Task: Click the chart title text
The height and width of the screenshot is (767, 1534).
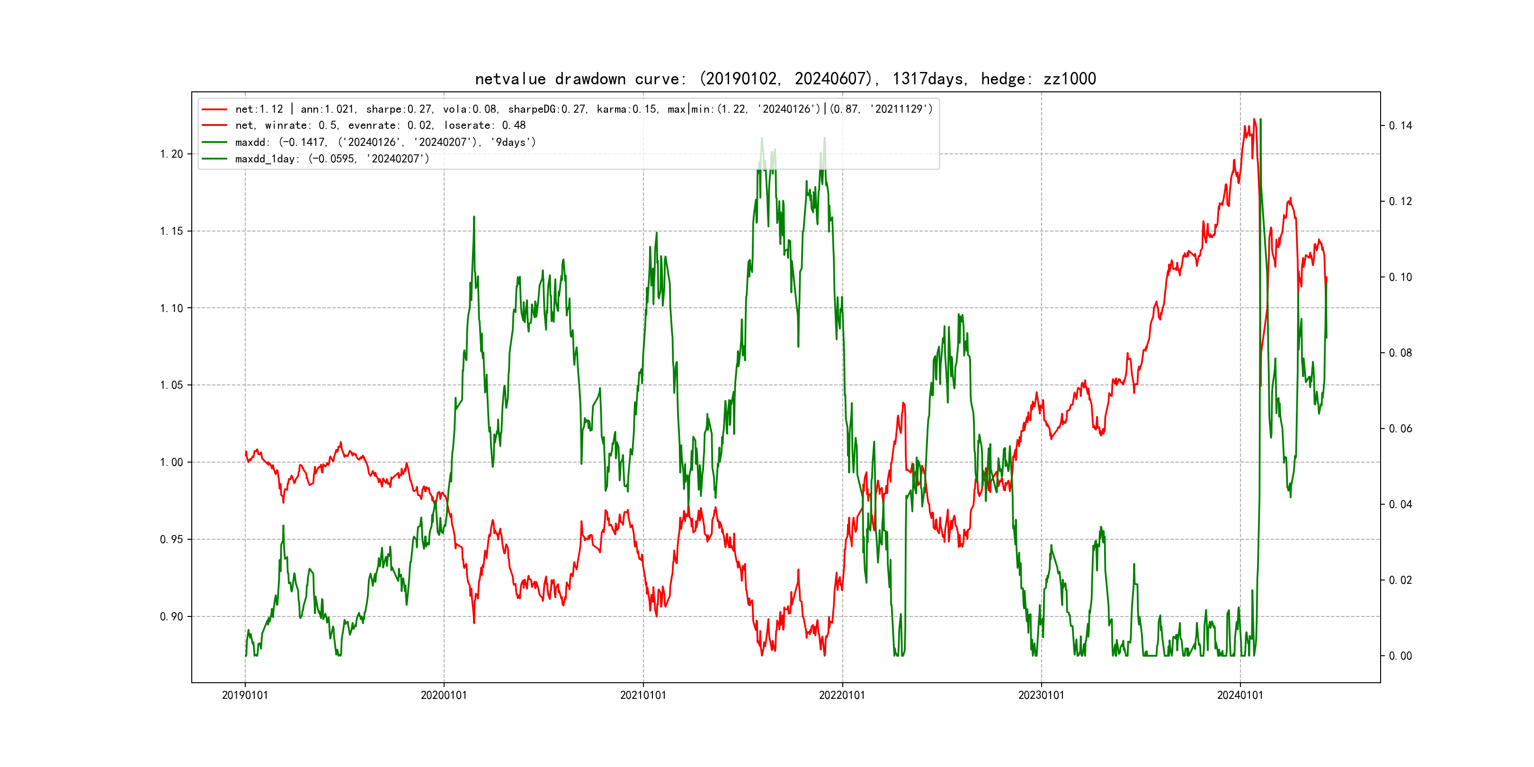Action: 785,79
